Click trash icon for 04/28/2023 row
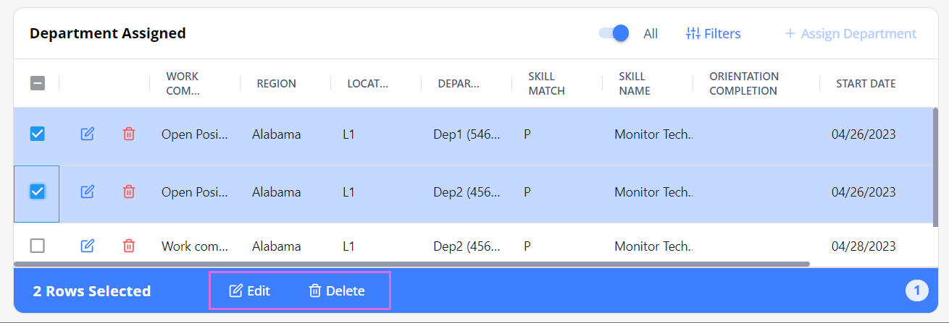This screenshot has height=323, width=949. coord(129,246)
